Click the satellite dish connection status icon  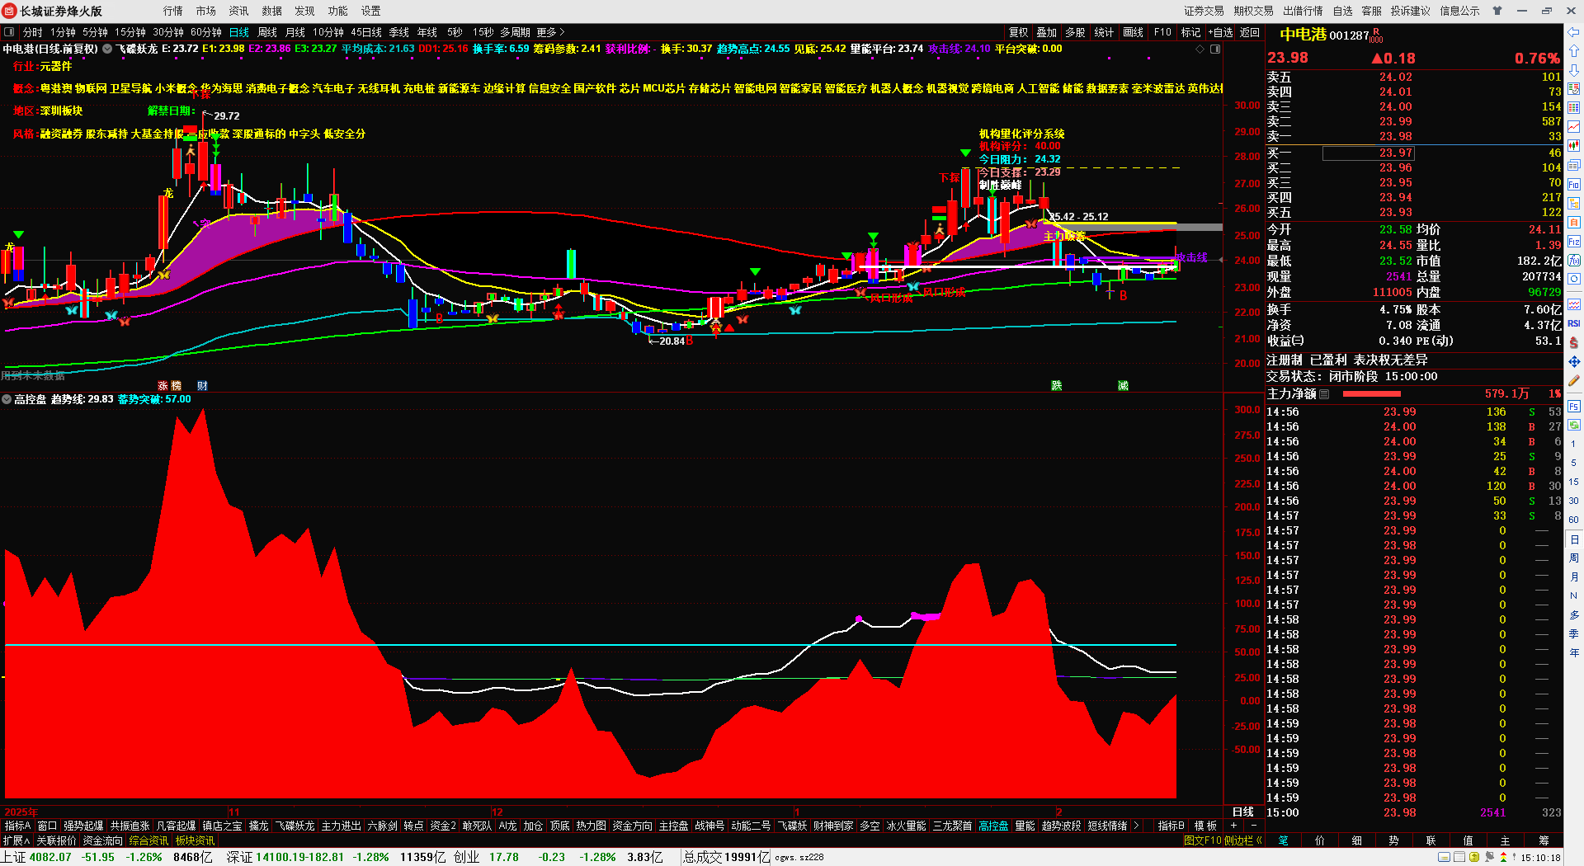coord(1489,858)
